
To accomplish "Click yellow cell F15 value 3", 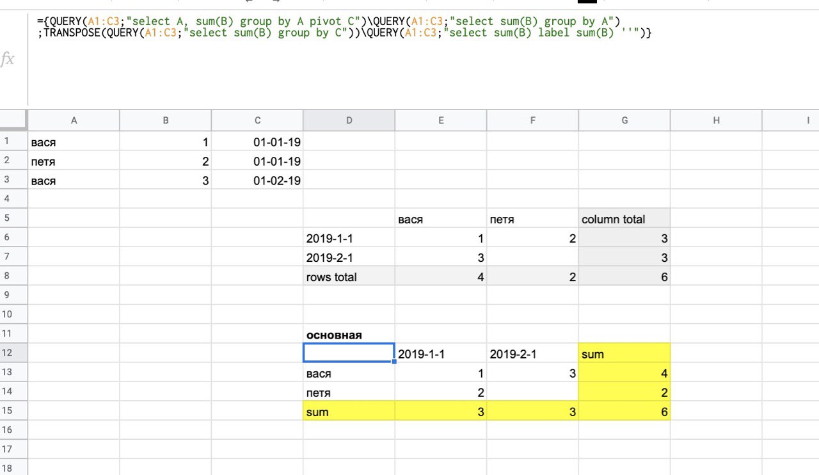I will (532, 410).
